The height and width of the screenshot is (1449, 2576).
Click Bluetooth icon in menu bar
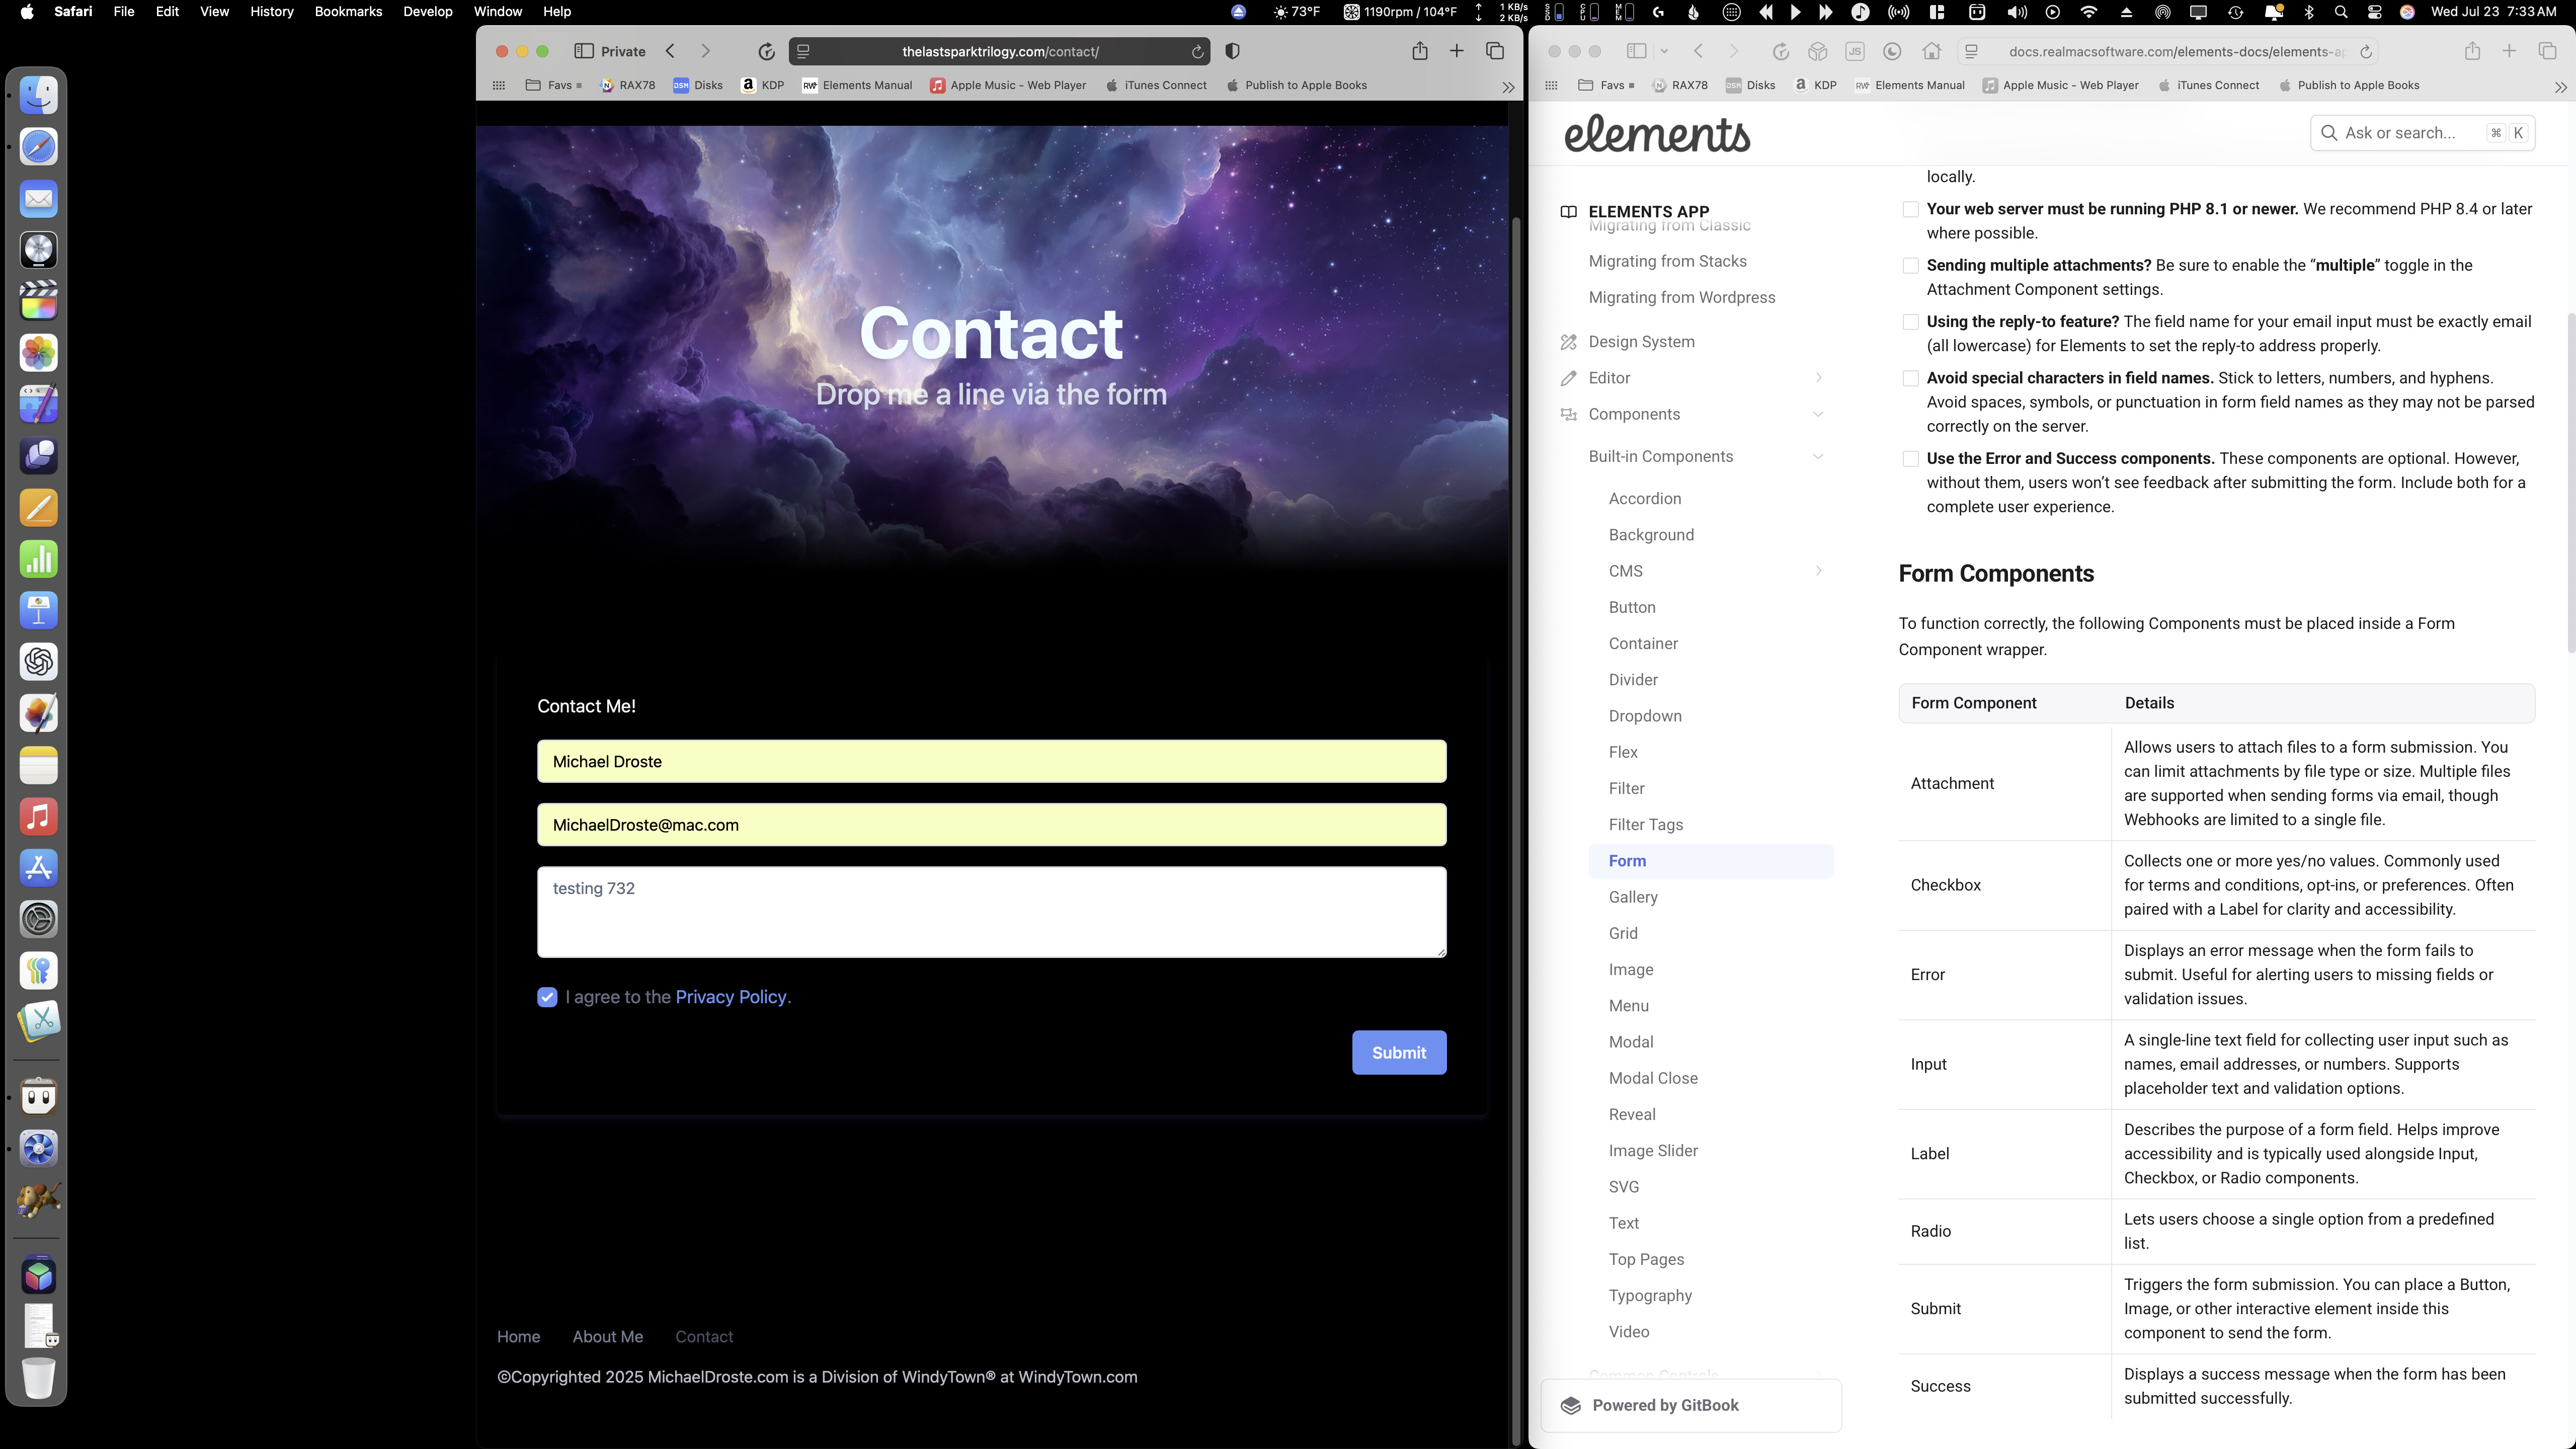pos(2309,12)
